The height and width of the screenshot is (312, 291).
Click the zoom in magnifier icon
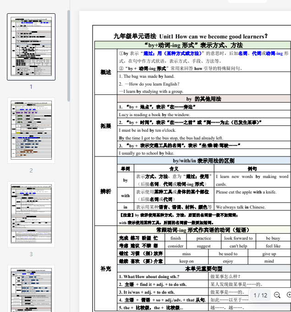point(289,295)
